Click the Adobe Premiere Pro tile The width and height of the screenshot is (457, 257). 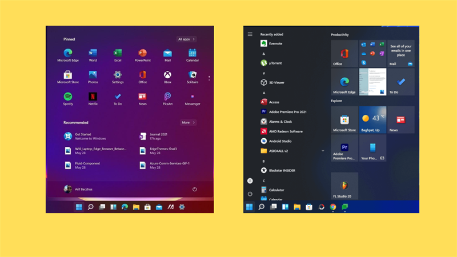pyautogui.click(x=344, y=148)
